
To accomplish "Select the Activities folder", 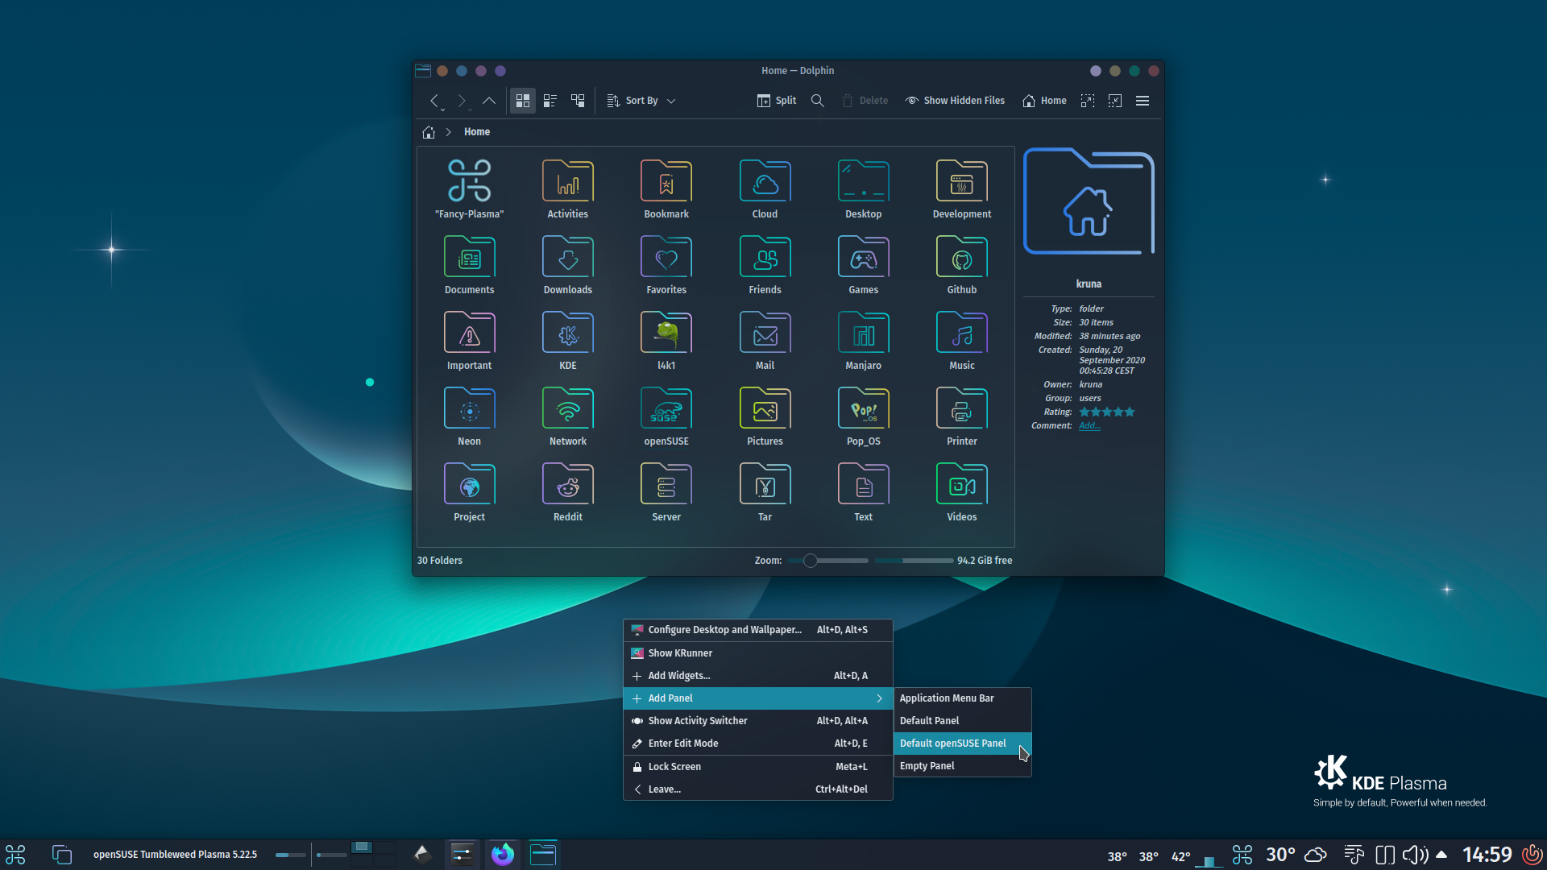I will pyautogui.click(x=568, y=189).
